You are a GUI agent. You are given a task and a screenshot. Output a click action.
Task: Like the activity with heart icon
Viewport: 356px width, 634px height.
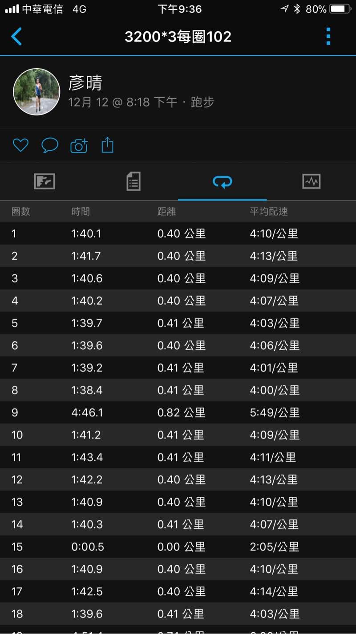[20, 145]
